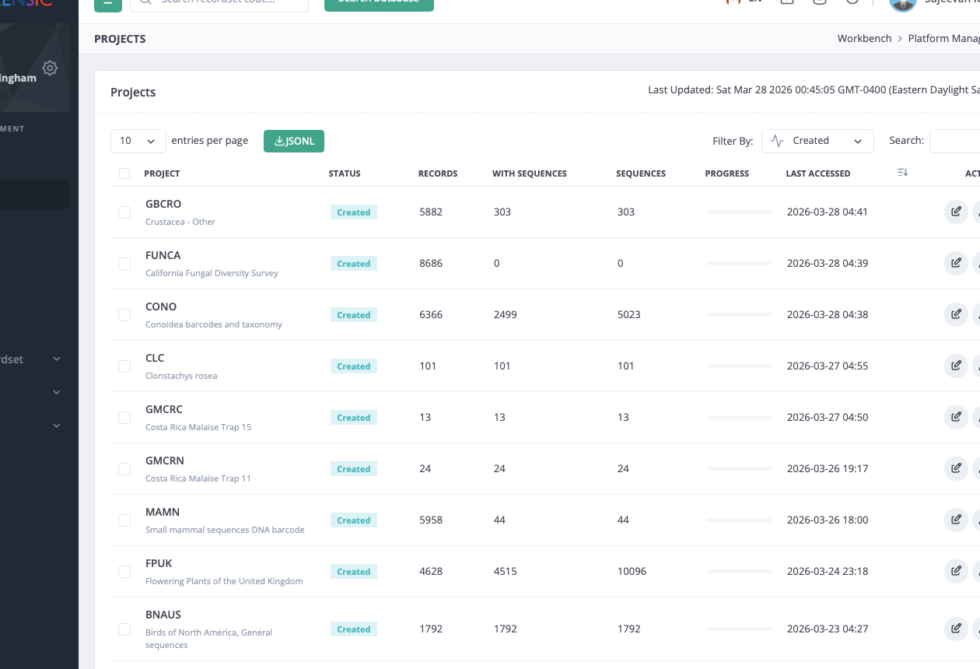Image resolution: width=980 pixels, height=669 pixels.
Task: Check the GMCRN row checkbox
Action: tap(124, 468)
